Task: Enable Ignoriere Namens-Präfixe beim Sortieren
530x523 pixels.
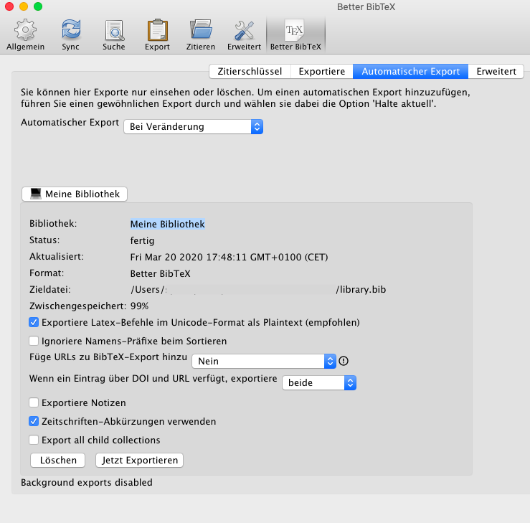Action: pos(34,341)
